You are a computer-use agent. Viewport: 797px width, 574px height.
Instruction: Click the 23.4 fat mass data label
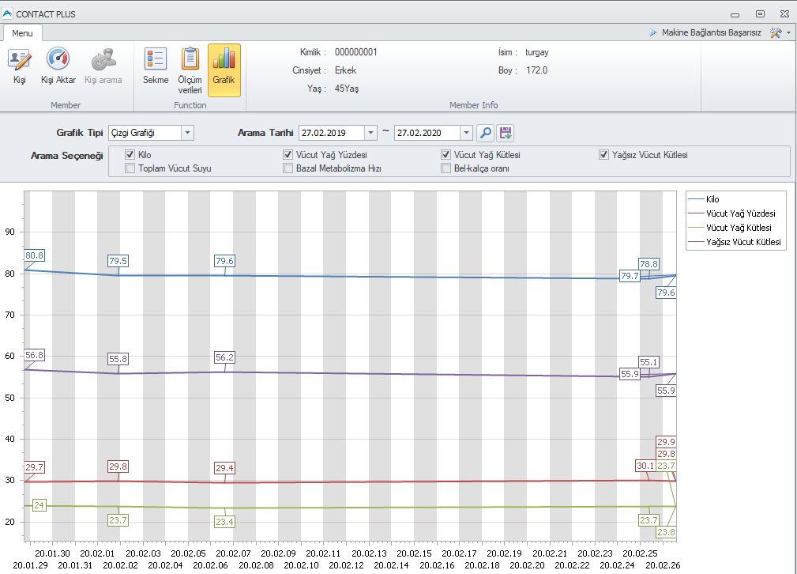(x=224, y=522)
